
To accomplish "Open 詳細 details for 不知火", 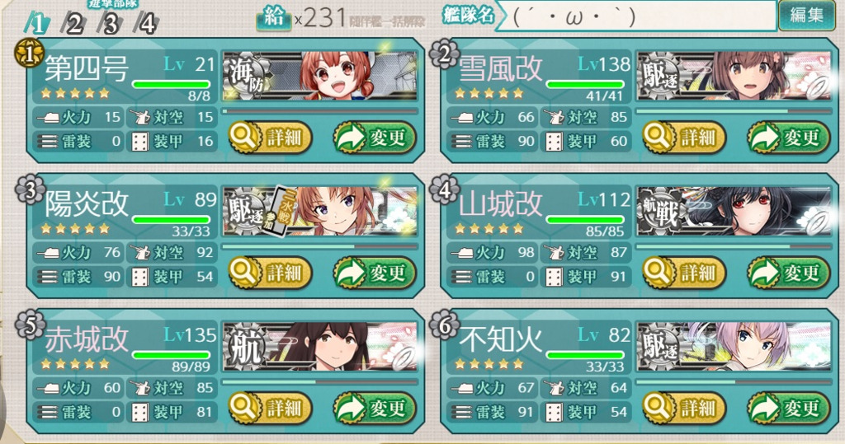I will [684, 409].
